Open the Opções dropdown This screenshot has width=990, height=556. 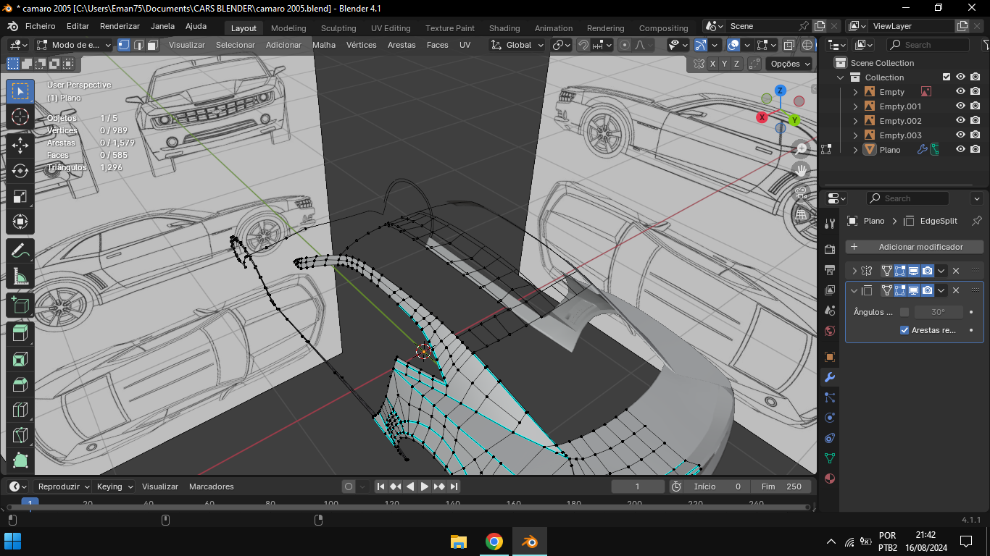(789, 64)
